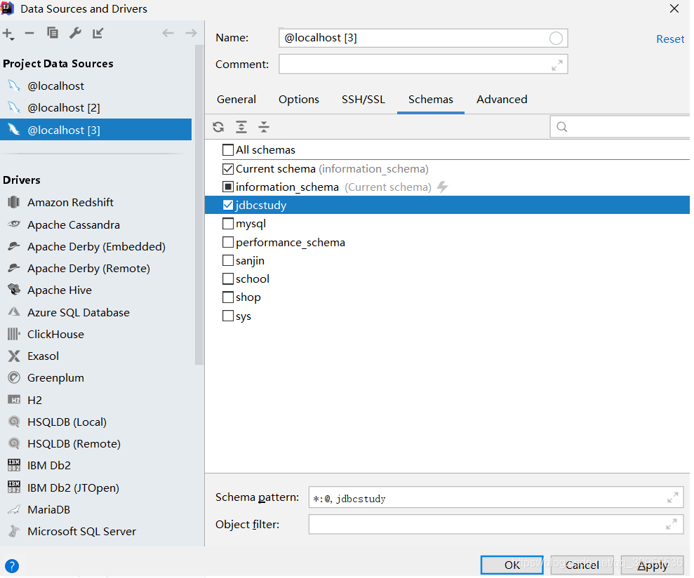The image size is (694, 578).
Task: Check the performance_schema checkbox
Action: [x=228, y=242]
